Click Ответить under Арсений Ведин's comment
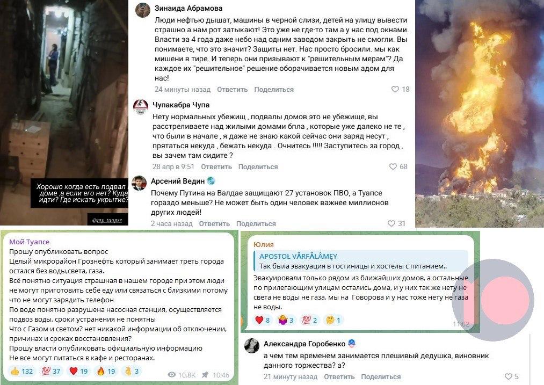Viewport: 544px width, 385px height. click(214, 224)
